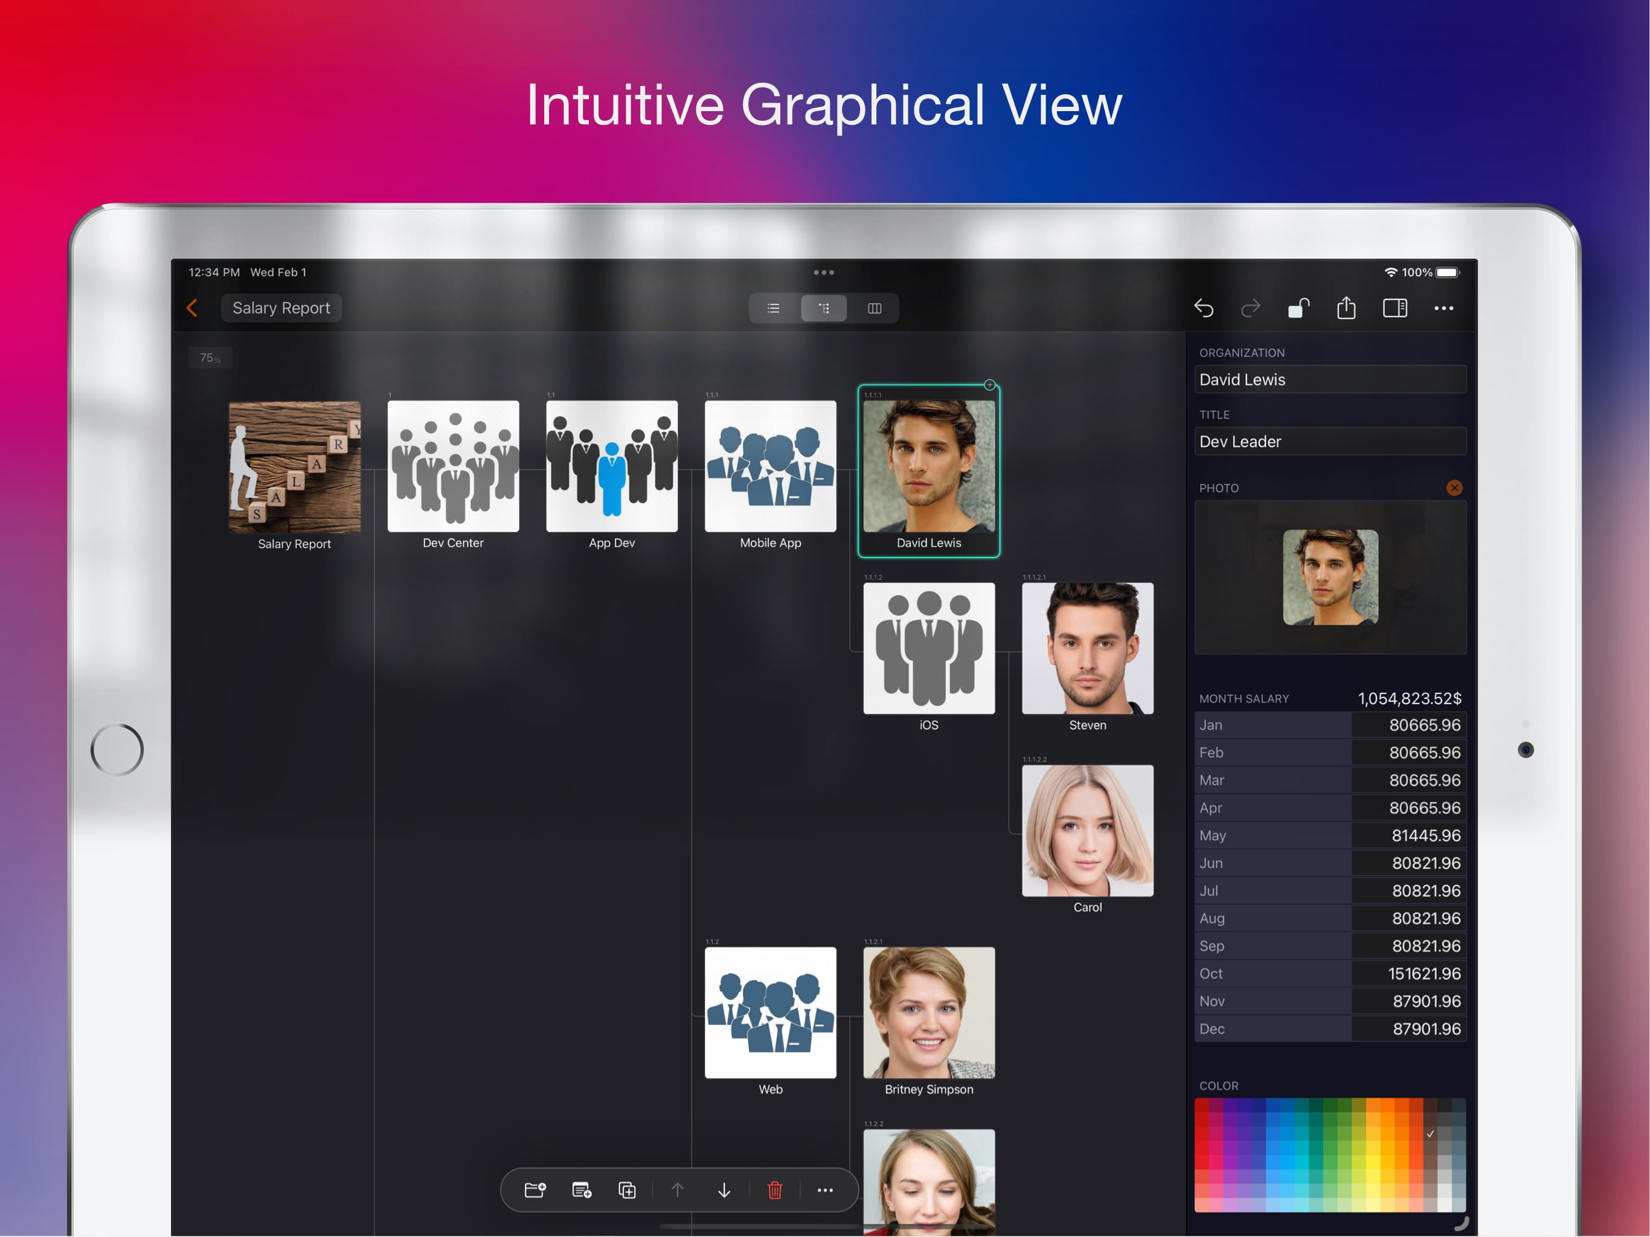The image size is (1650, 1237).
Task: Toggle the unlock padlock icon
Action: 1298,308
